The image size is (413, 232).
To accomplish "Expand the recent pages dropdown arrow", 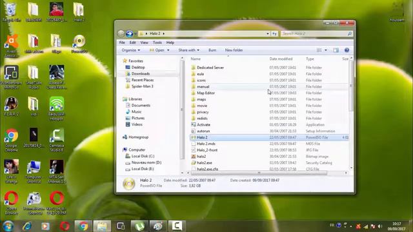I will tap(136, 34).
